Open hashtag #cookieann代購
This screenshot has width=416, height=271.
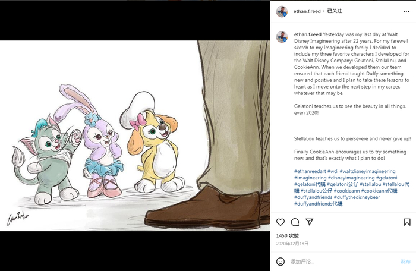click(x=379, y=191)
